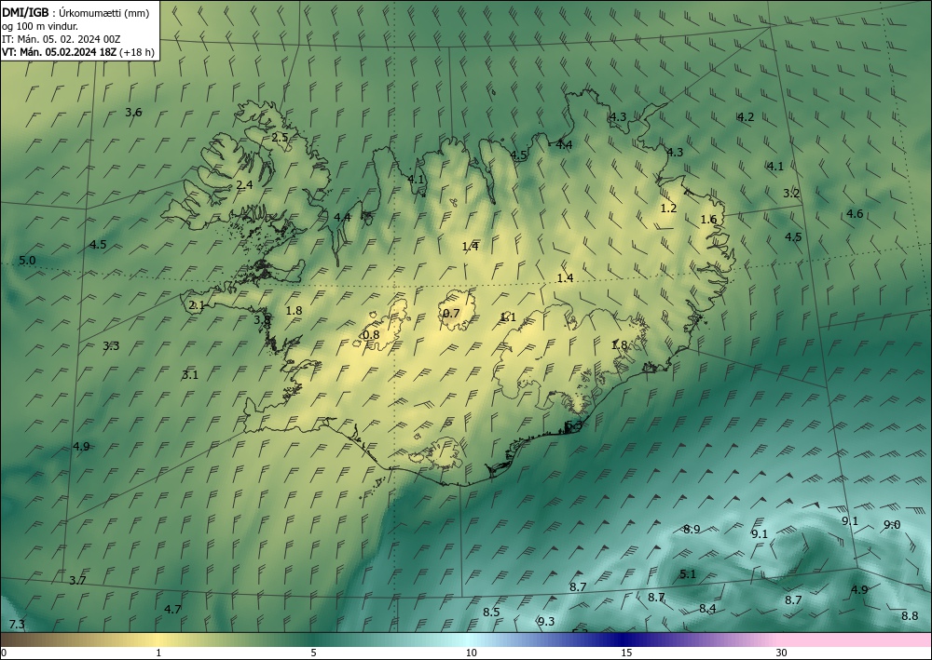The width and height of the screenshot is (932, 660).
Task: Click the 2.1 value on the western peninsula
Action: [197, 305]
